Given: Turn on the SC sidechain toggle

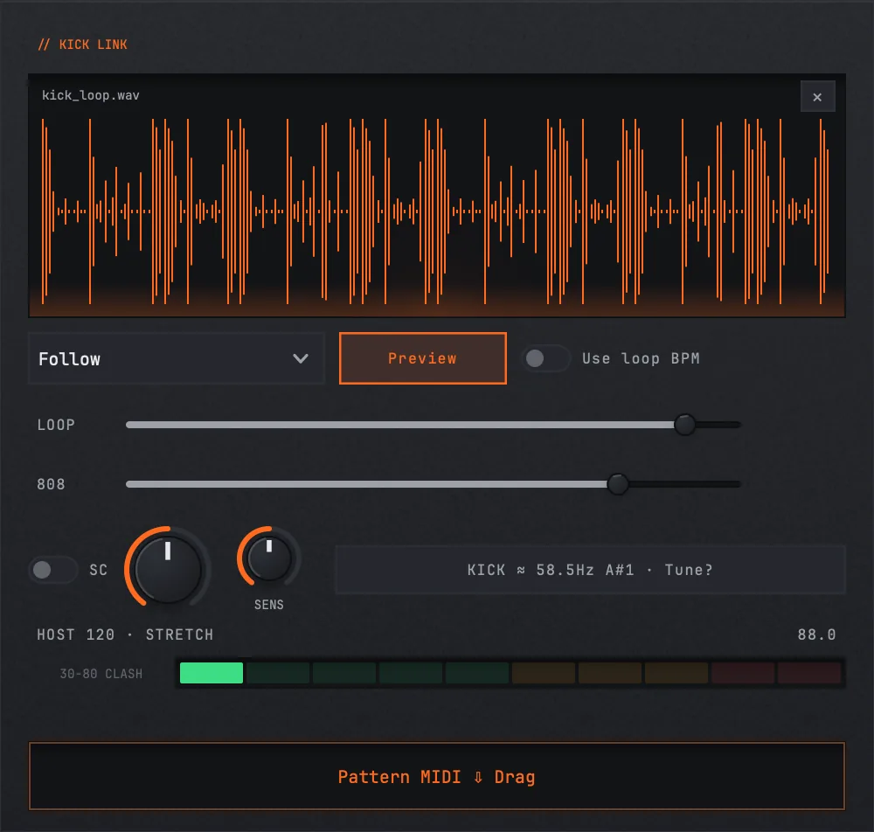Looking at the screenshot, I should point(53,570).
